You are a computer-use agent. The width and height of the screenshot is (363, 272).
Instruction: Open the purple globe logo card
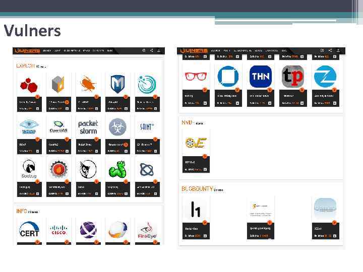click(88, 232)
